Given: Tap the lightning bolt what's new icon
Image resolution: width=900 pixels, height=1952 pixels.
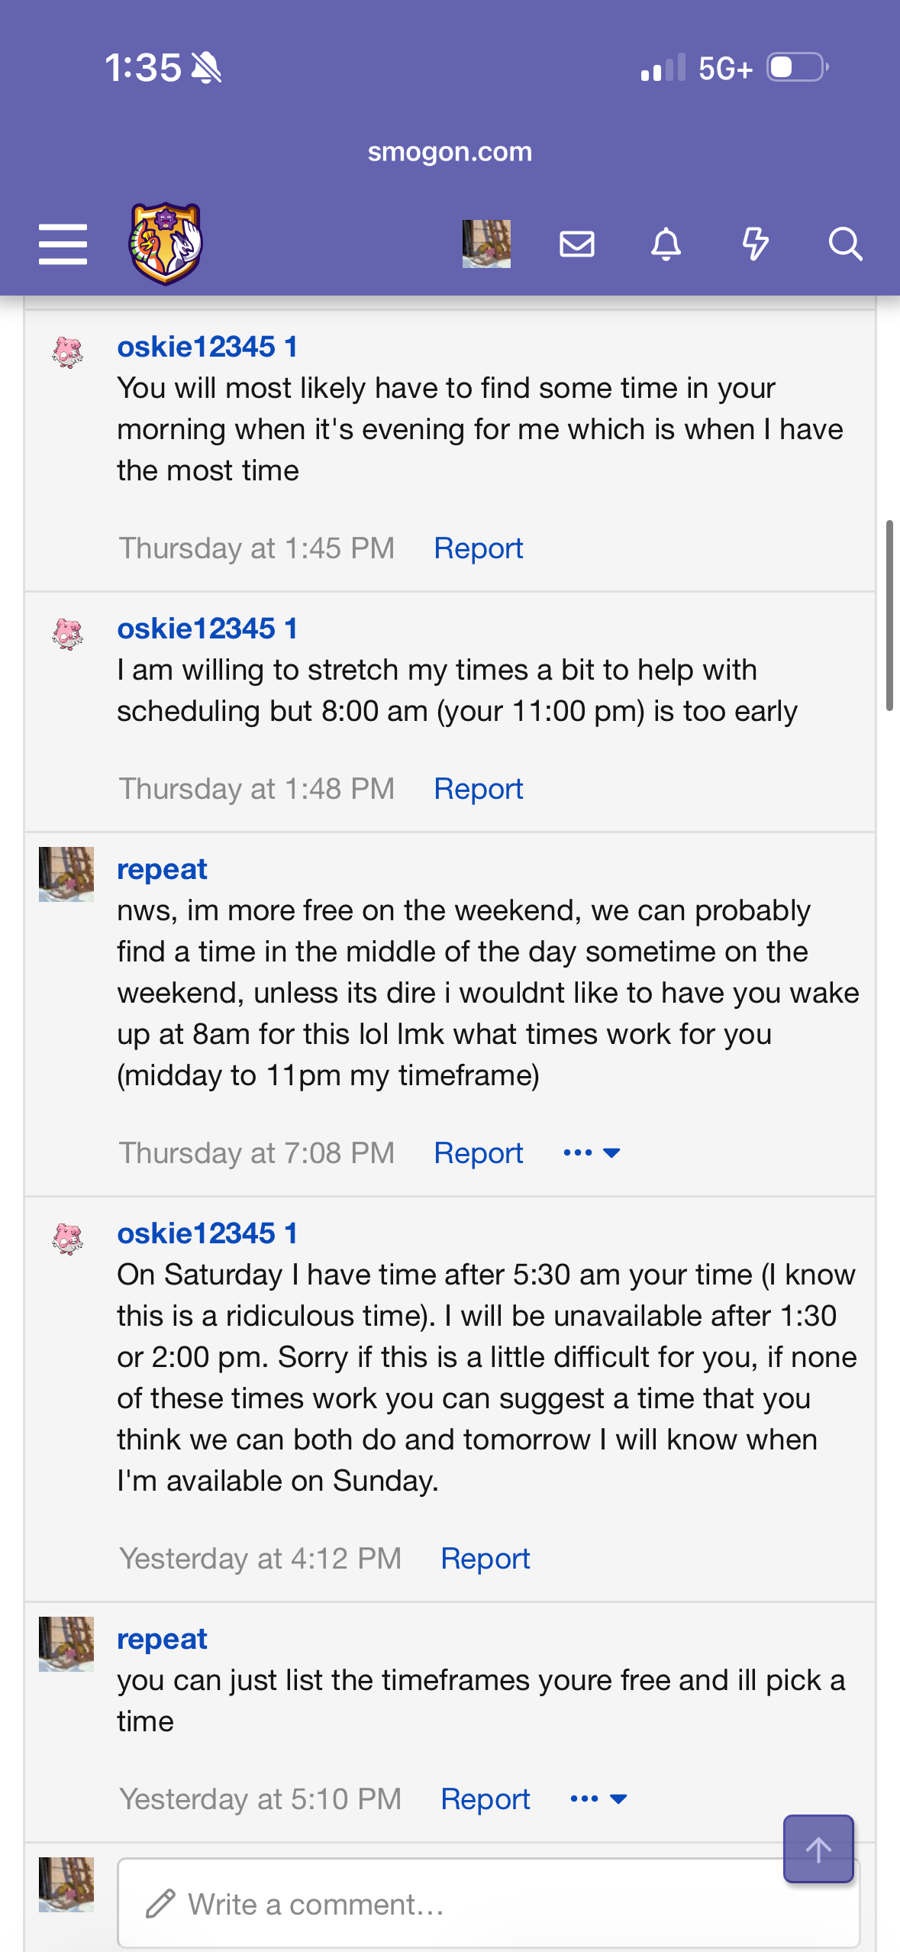Looking at the screenshot, I should [x=755, y=244].
